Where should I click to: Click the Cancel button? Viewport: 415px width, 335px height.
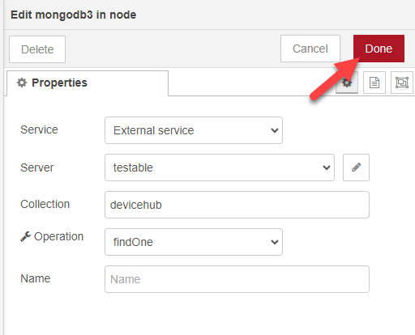click(310, 49)
